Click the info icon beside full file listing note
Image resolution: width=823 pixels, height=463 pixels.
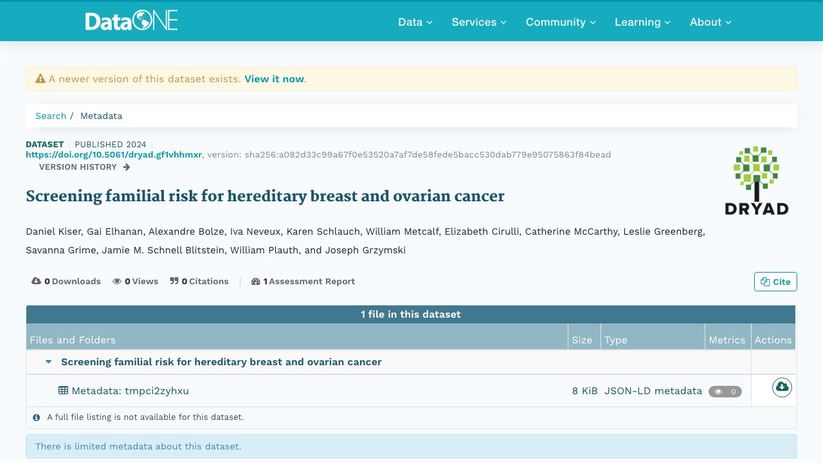[37, 417]
